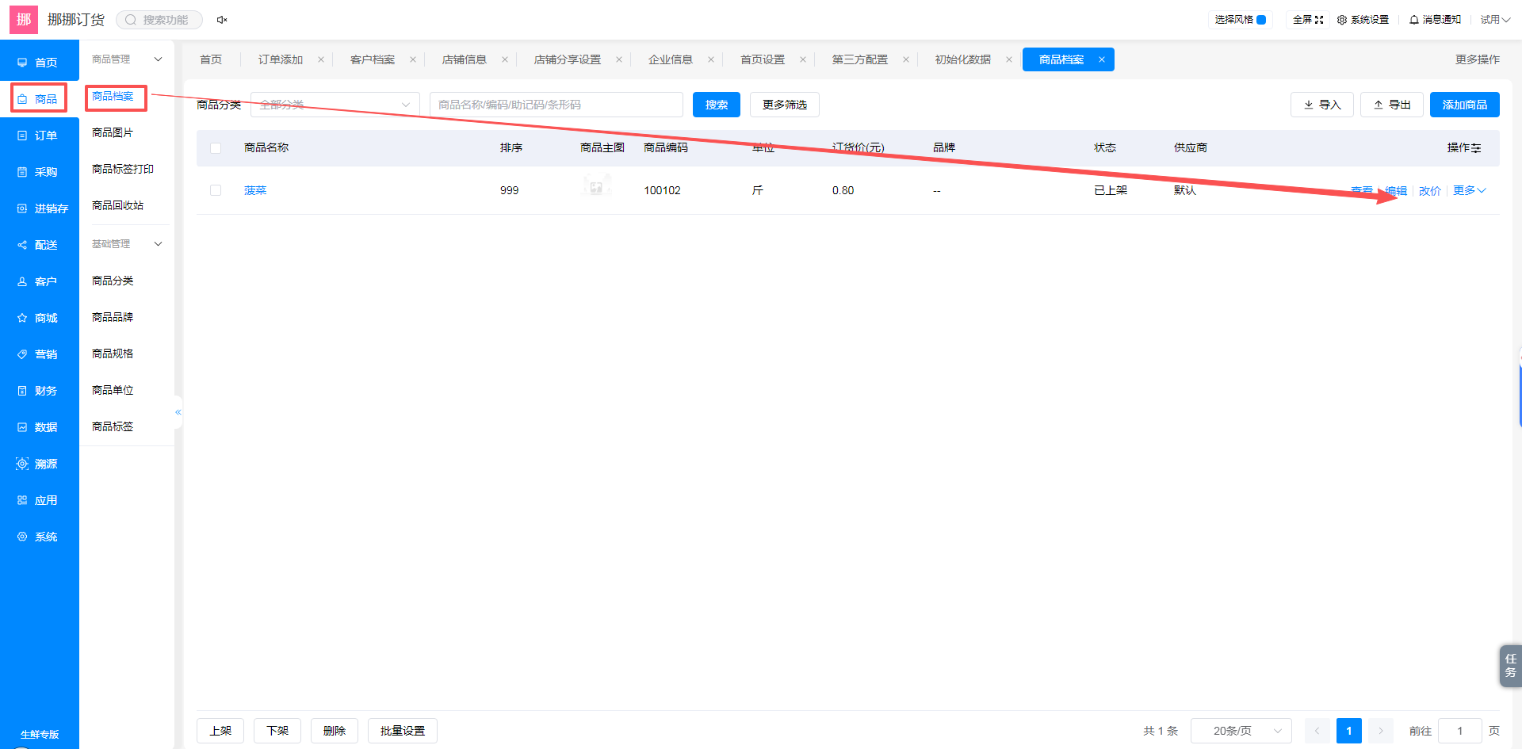Switch to the 客户档案 tab
This screenshot has height=749, width=1522.
[373, 59]
